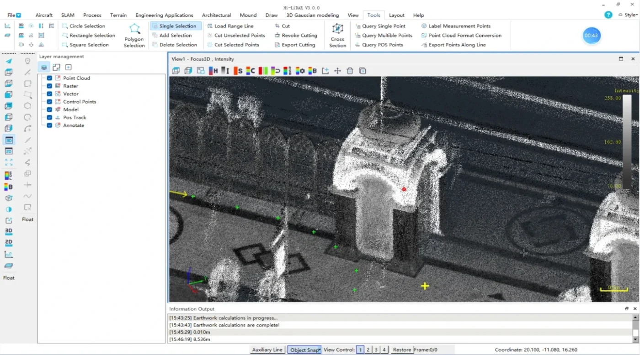Color point cloud by height (H)
640x355 pixels.
(x=213, y=71)
